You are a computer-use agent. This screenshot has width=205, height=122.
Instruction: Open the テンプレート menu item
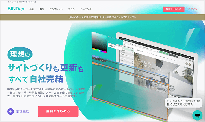[56, 9]
